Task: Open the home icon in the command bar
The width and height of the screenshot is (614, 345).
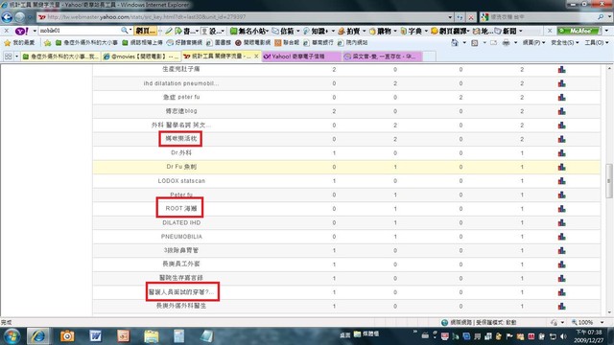Action: (x=454, y=42)
